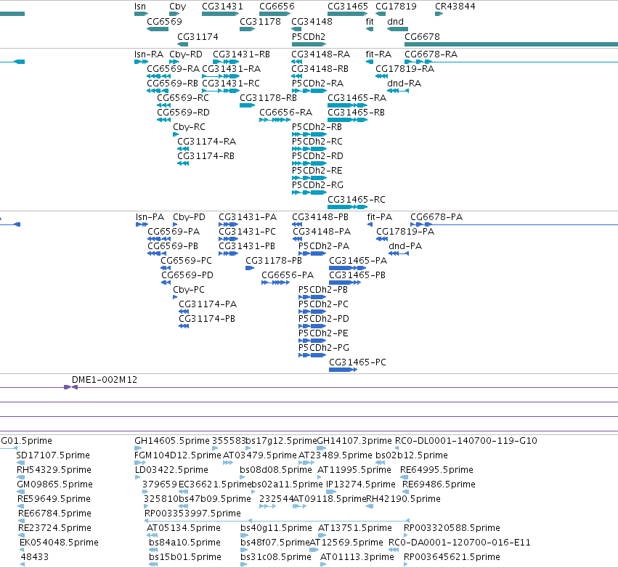Select the CG6569 gene label
Image resolution: width=618 pixels, height=568 pixels.
[164, 22]
